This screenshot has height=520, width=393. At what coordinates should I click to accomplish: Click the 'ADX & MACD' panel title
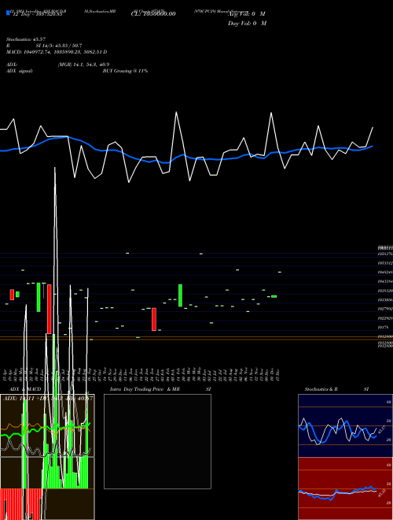[x=25, y=389]
